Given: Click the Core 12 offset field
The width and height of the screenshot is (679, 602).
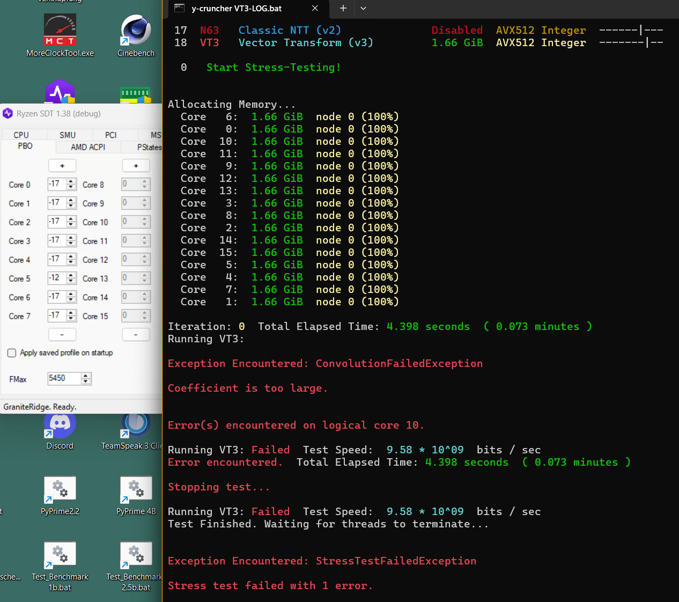Looking at the screenshot, I should [x=131, y=259].
